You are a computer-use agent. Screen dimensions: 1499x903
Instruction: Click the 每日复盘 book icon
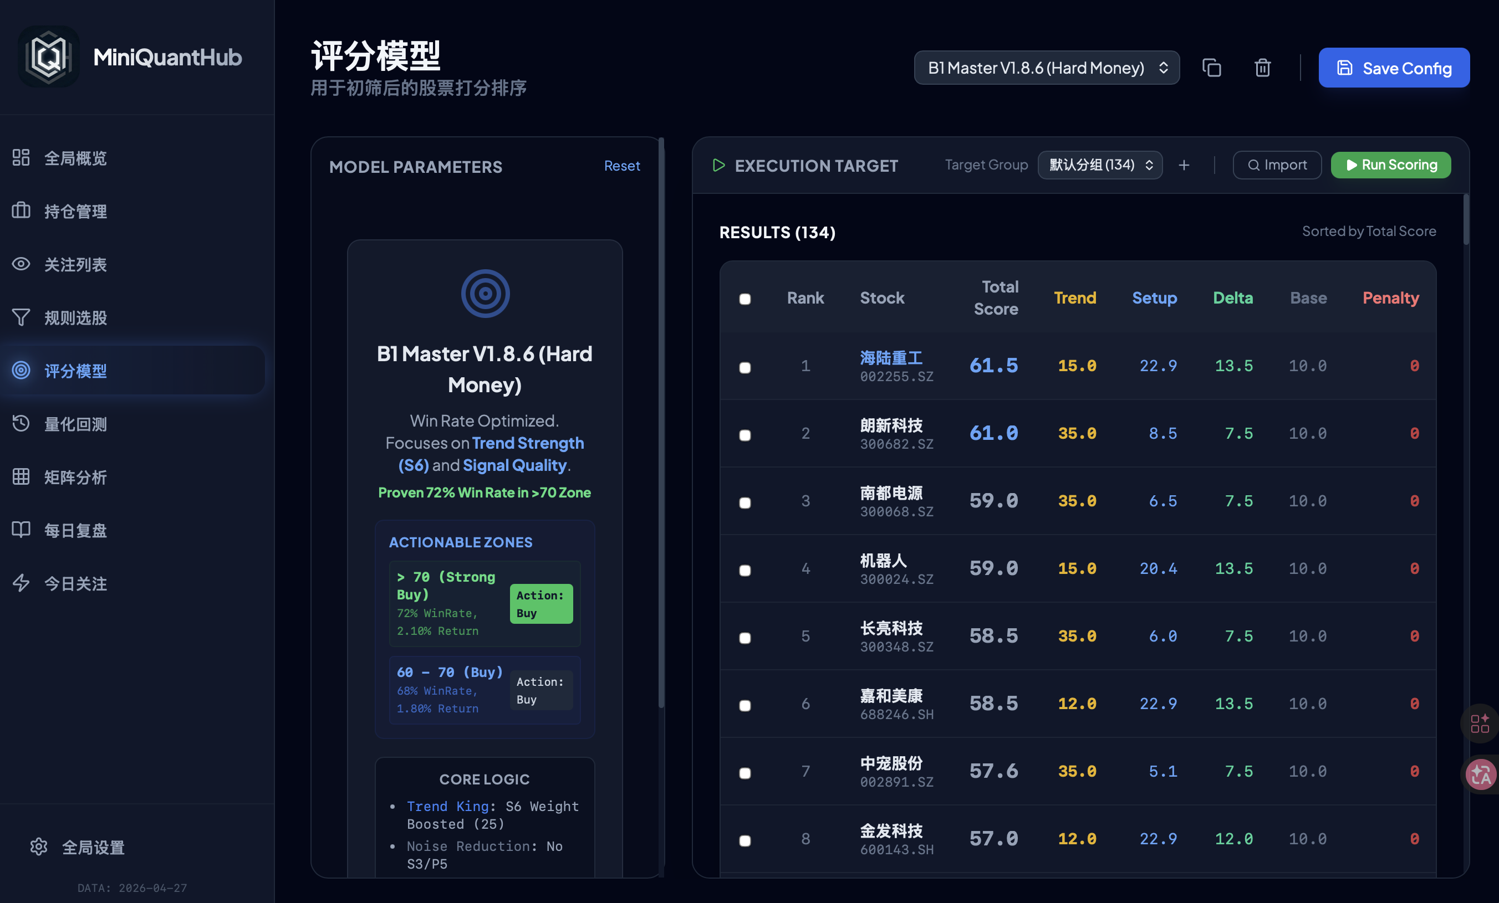click(x=21, y=530)
